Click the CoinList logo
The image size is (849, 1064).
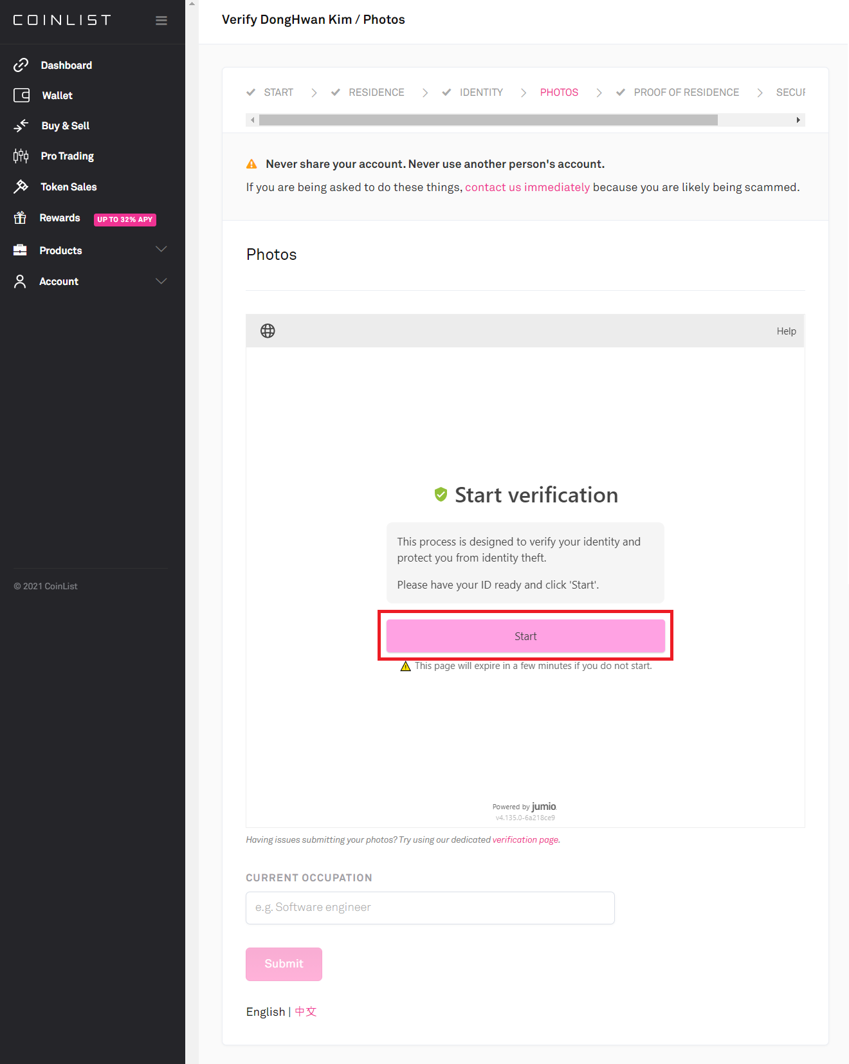[x=62, y=20]
